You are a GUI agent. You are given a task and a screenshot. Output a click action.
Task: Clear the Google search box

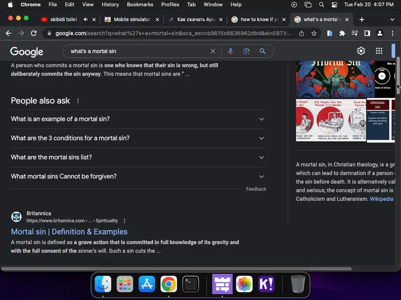click(213, 51)
